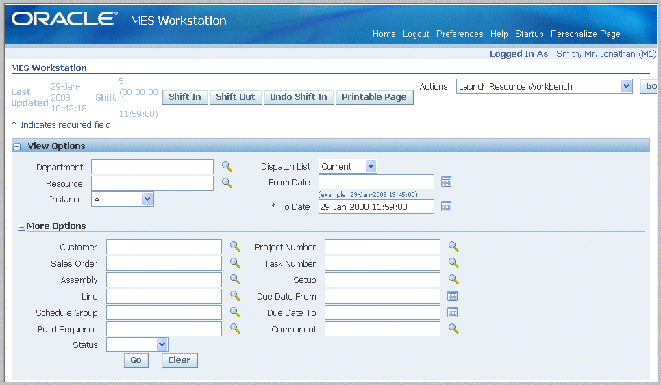
Task: Focus the Department input field
Action: 152,167
